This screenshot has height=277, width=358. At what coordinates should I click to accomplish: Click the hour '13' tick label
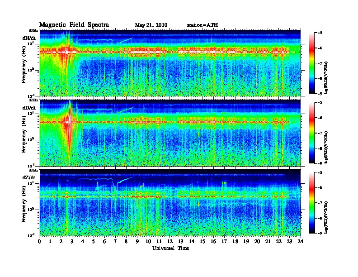click(x=181, y=241)
